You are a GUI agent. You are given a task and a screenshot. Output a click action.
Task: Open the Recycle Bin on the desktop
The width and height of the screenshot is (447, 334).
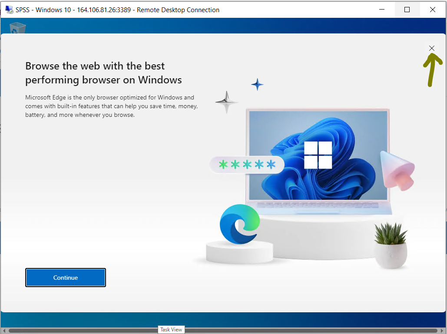(x=18, y=28)
